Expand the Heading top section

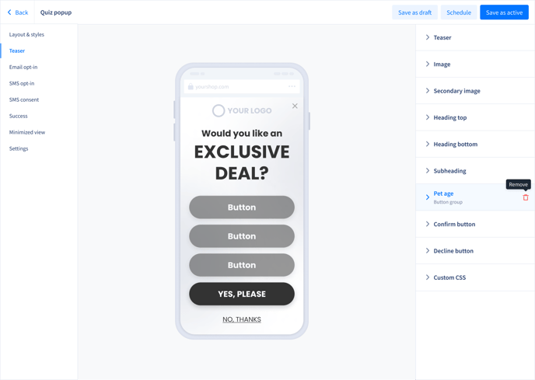coord(475,117)
